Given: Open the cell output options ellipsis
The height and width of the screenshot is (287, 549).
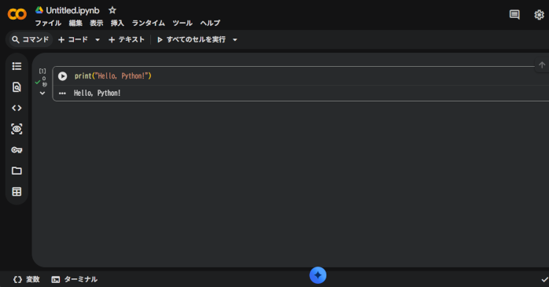Looking at the screenshot, I should click(x=62, y=94).
